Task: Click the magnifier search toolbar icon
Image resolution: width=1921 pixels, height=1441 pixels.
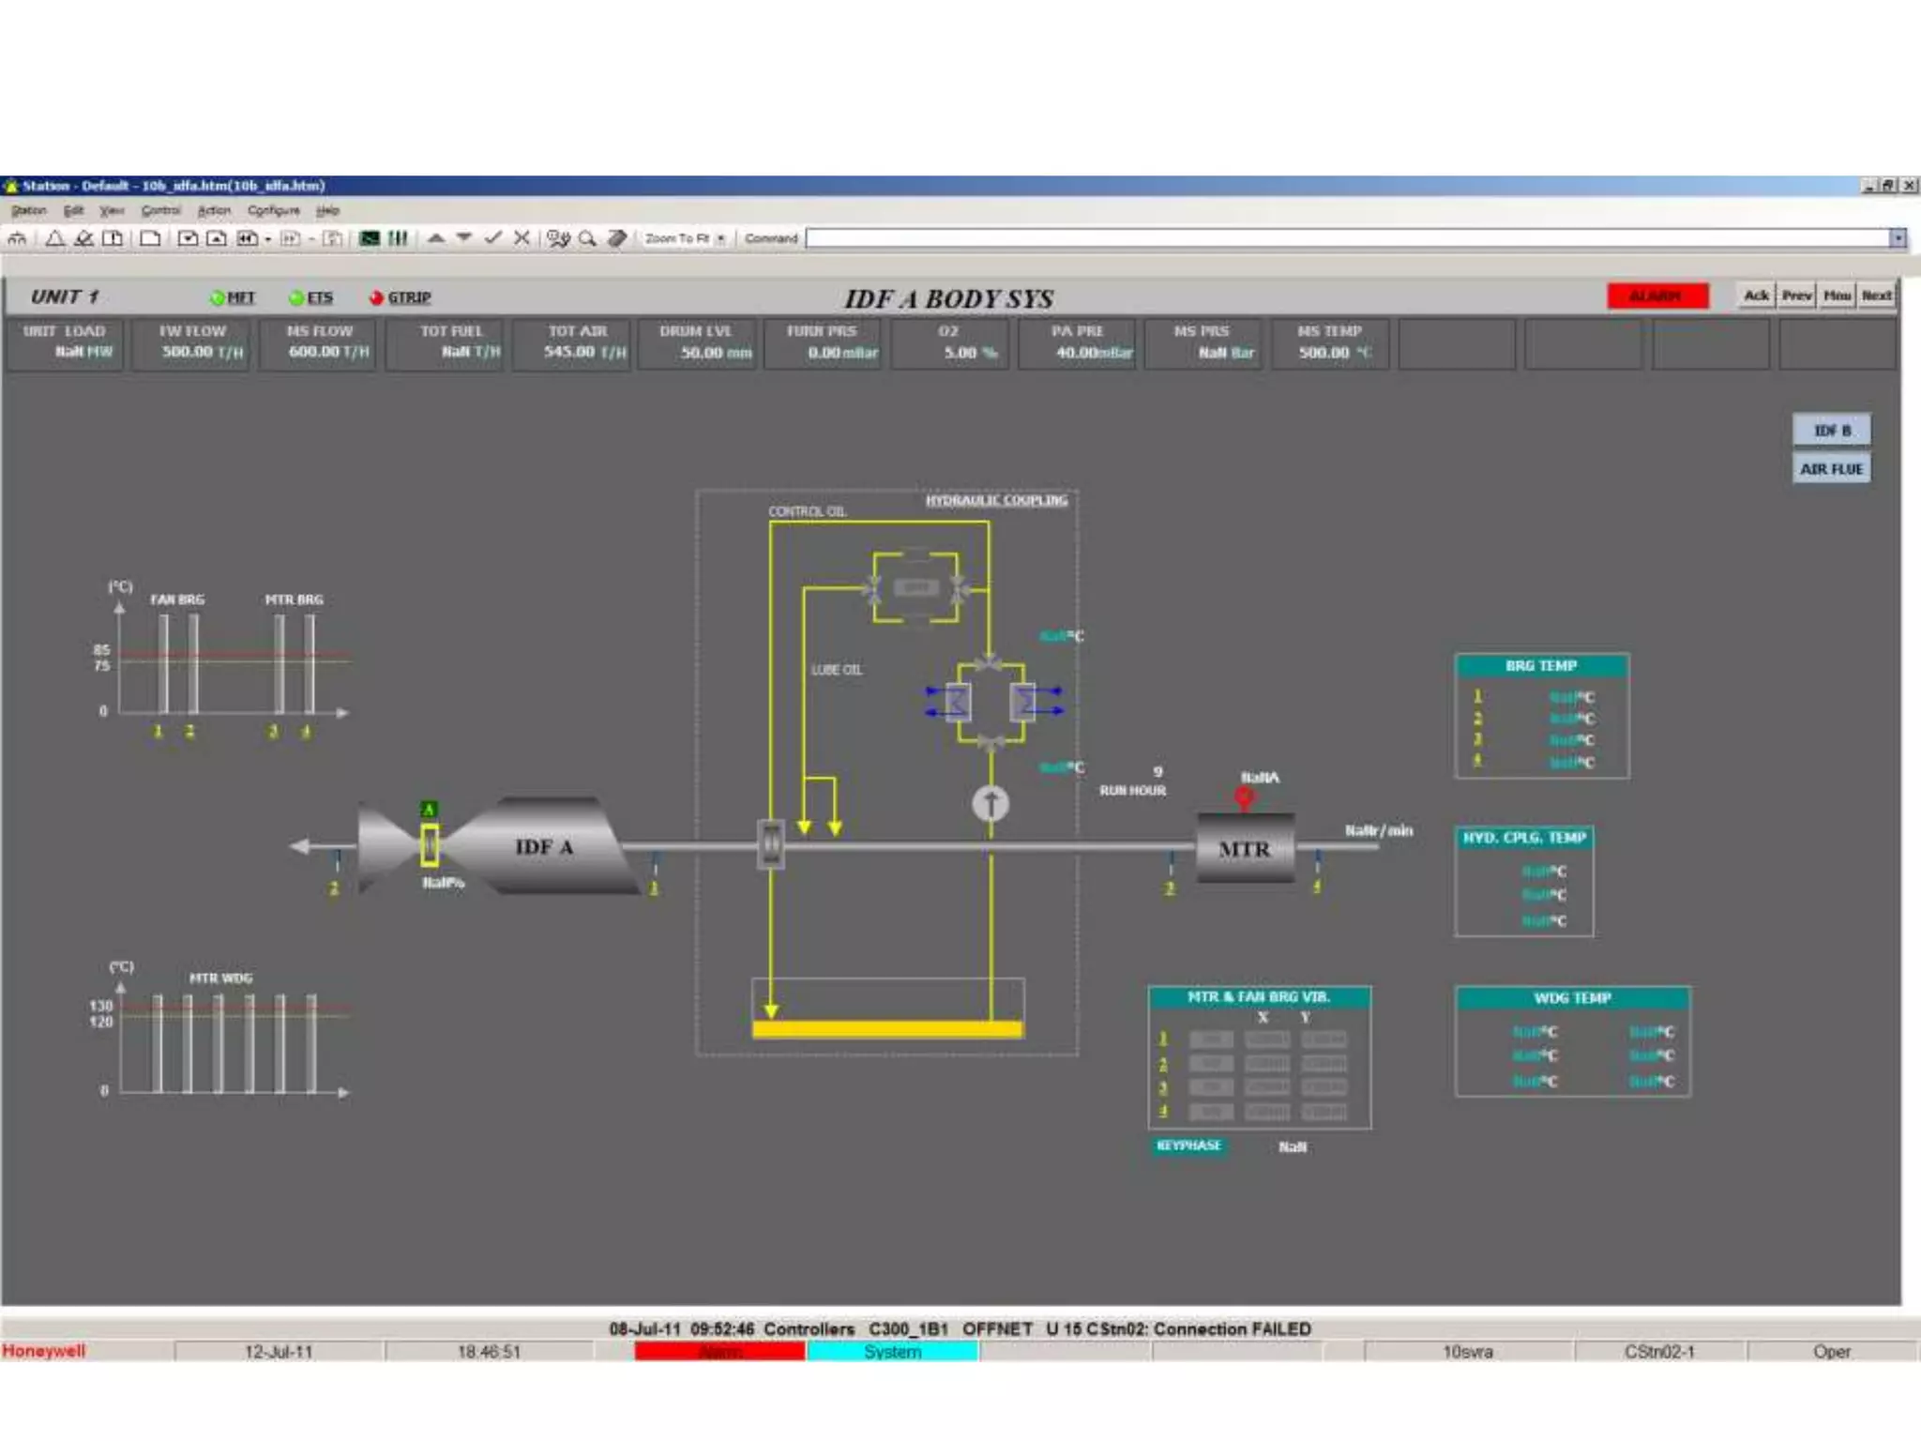Action: (587, 238)
